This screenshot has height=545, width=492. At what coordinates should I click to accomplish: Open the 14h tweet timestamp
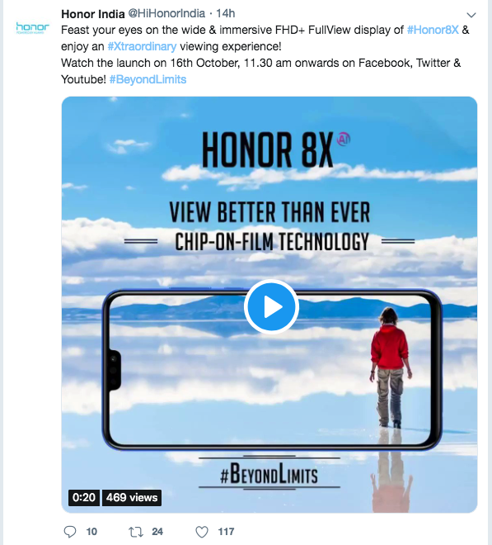point(226,13)
